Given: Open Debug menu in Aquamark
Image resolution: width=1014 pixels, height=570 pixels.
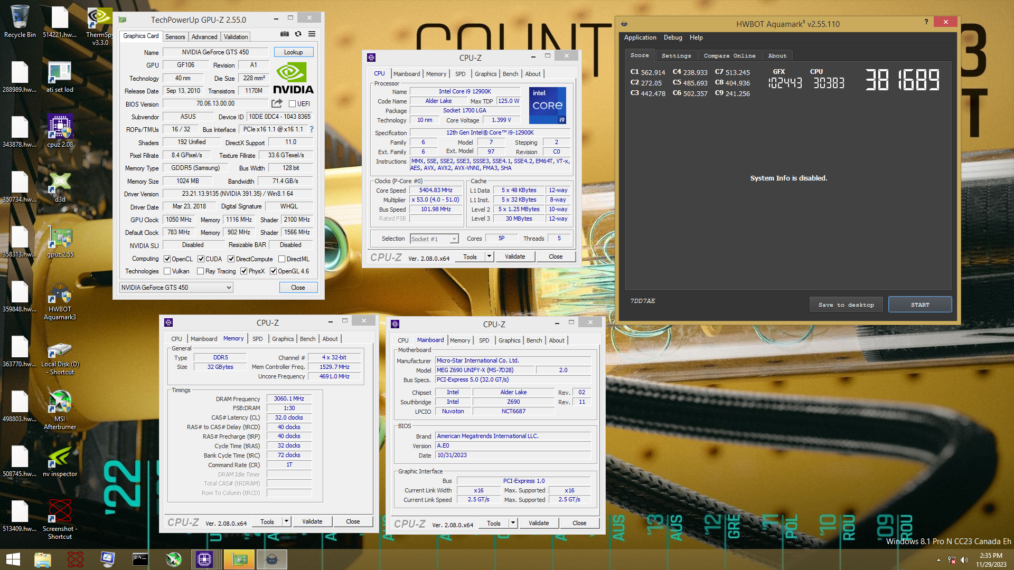Looking at the screenshot, I should pos(673,37).
